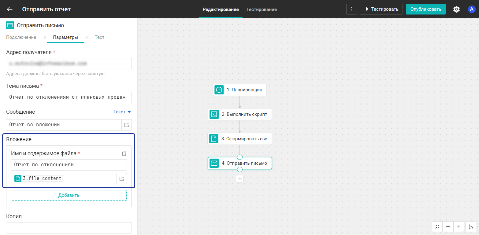Auto-arrange the workflow layout icon
479x235 pixels.
coord(471,227)
